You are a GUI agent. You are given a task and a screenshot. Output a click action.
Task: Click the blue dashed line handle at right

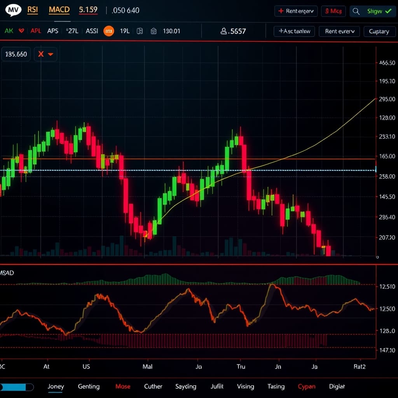coord(376,169)
